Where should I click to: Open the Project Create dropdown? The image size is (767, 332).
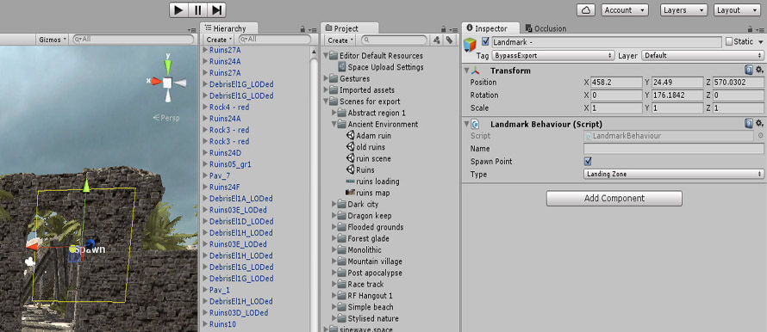pyautogui.click(x=340, y=40)
